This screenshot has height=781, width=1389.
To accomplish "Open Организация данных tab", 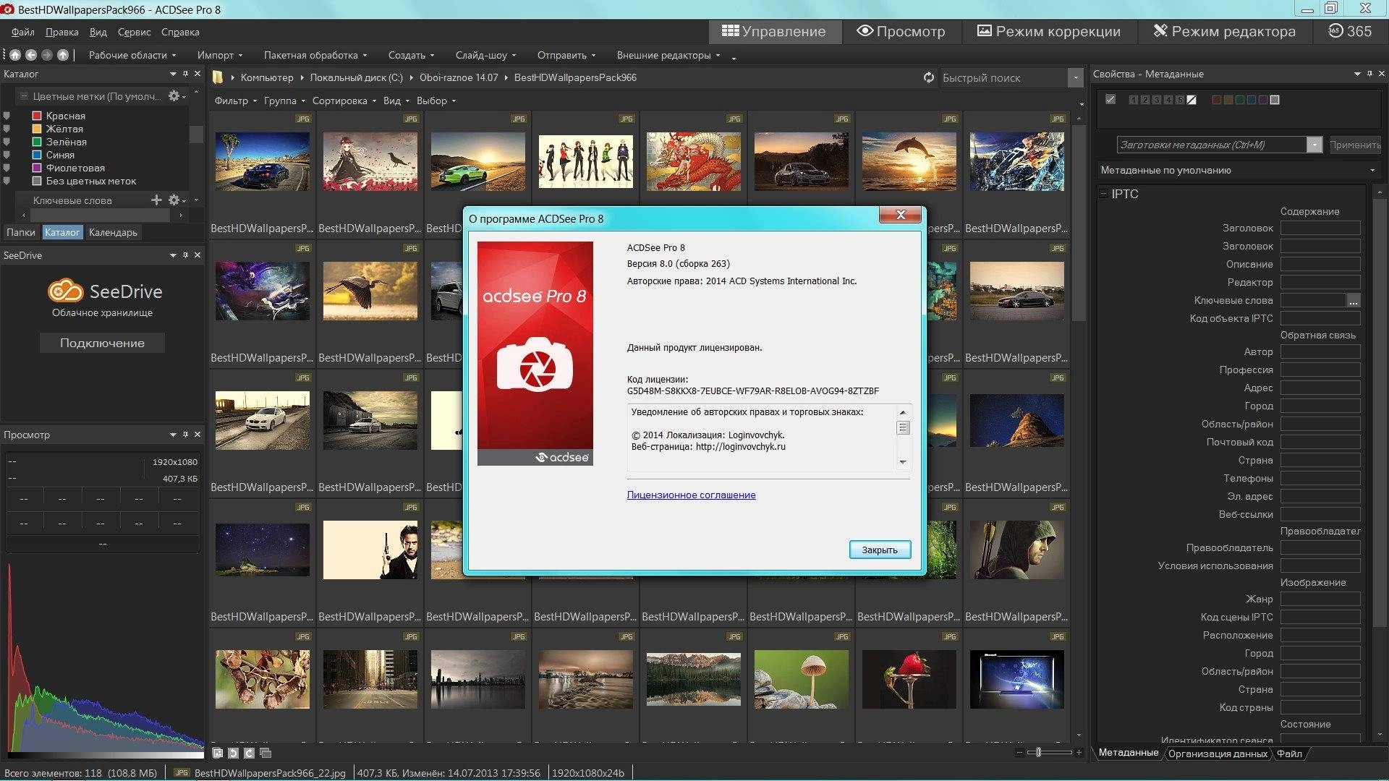I will [x=1218, y=754].
